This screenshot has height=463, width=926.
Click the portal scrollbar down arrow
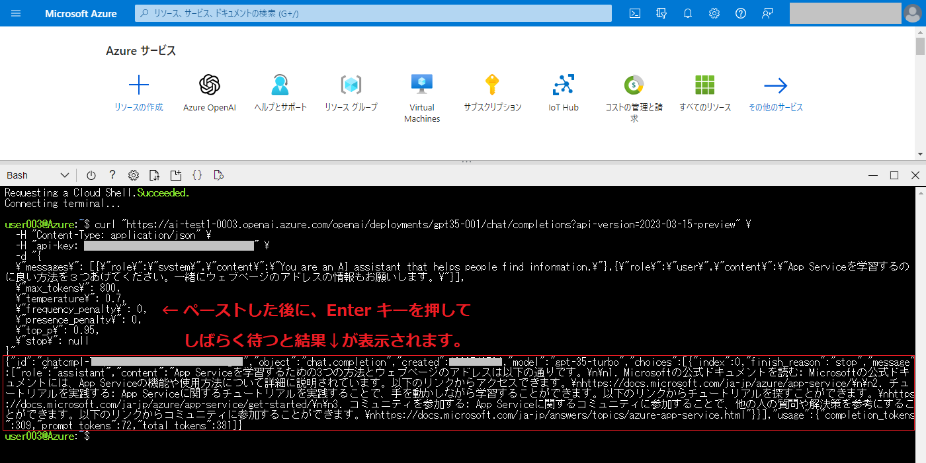920,154
